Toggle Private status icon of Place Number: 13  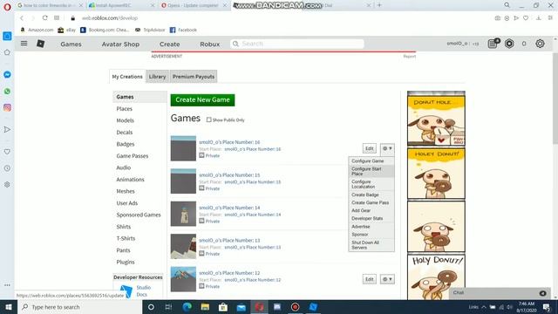pos(201,254)
